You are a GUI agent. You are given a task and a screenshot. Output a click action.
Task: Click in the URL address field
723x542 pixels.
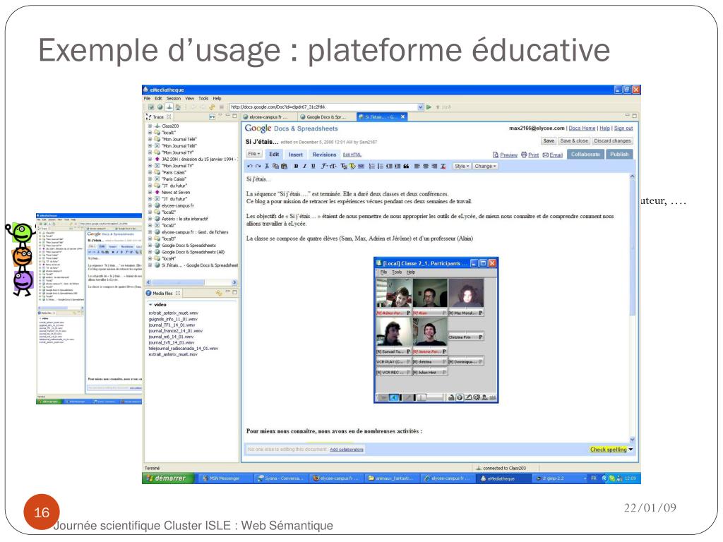[323, 107]
